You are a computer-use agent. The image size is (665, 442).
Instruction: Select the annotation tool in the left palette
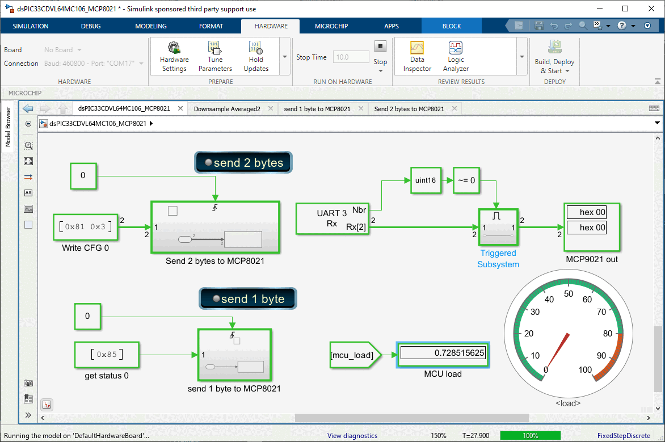coord(28,193)
